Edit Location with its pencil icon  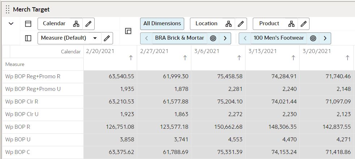241,24
